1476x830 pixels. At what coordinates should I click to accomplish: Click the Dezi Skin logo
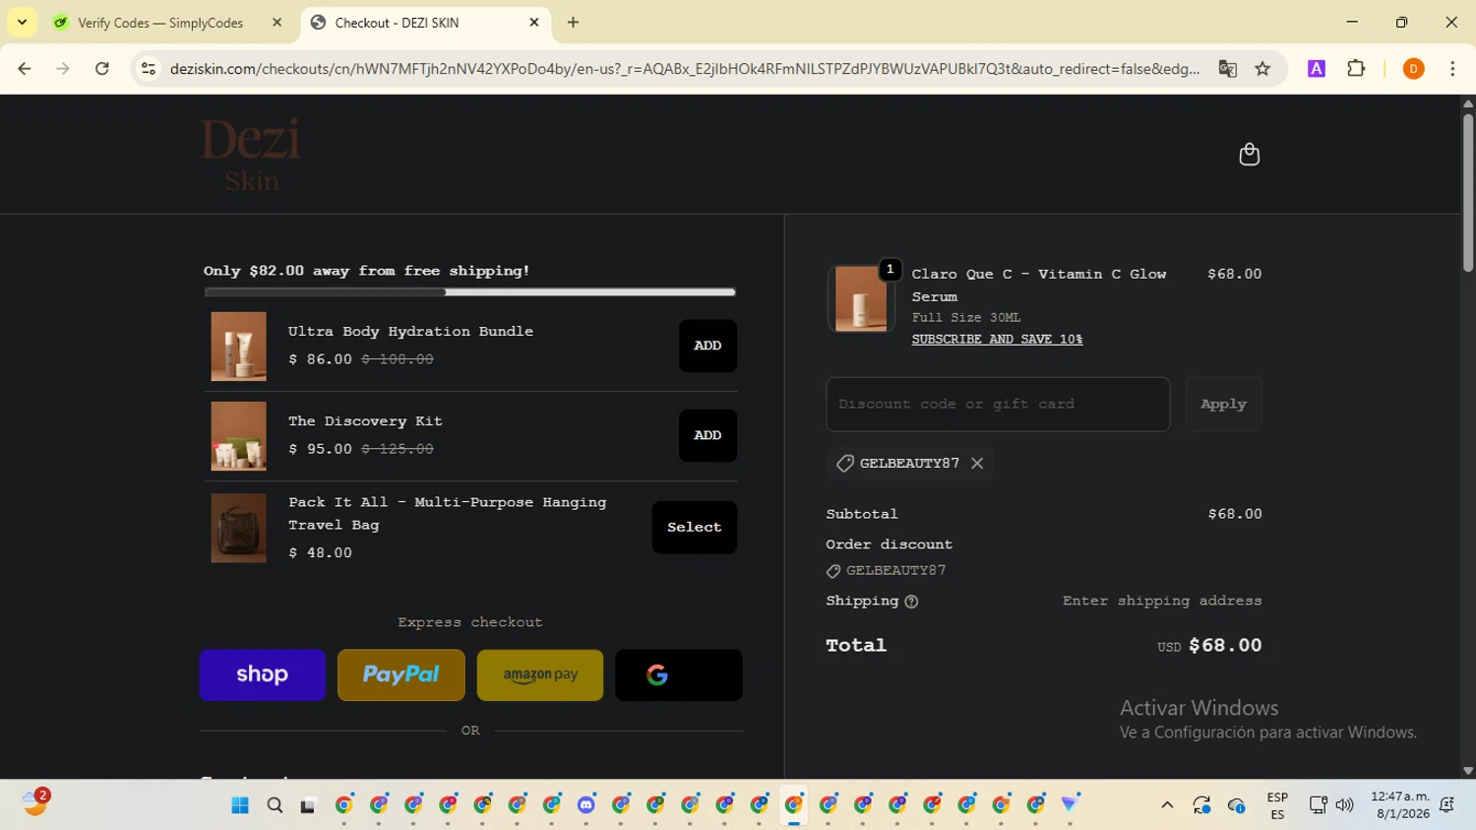point(251,155)
